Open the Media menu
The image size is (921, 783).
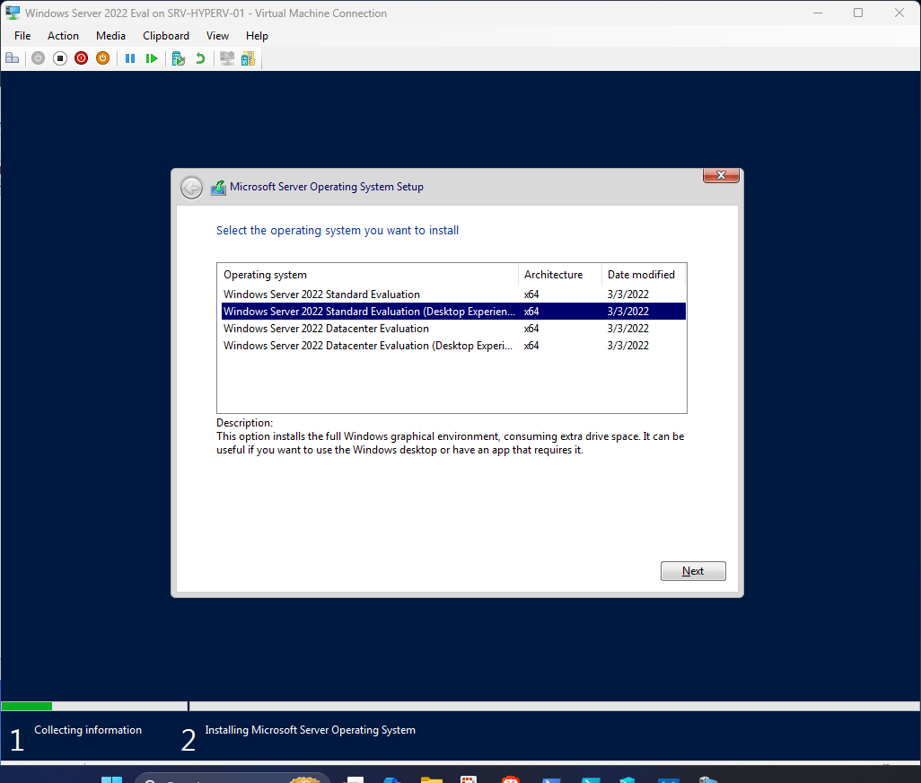click(110, 36)
